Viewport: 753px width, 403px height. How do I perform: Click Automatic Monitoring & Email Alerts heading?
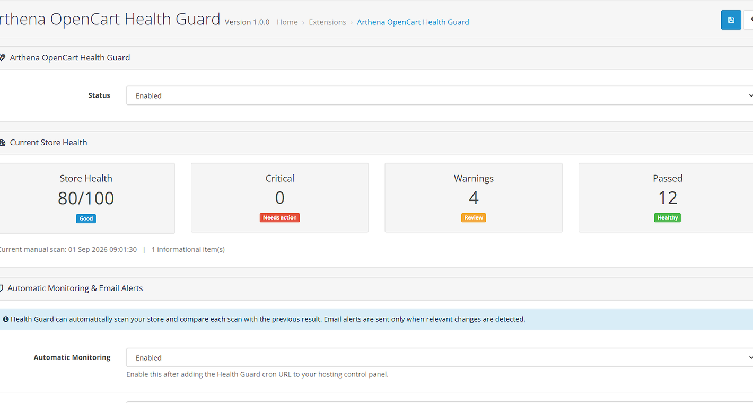pyautogui.click(x=75, y=288)
